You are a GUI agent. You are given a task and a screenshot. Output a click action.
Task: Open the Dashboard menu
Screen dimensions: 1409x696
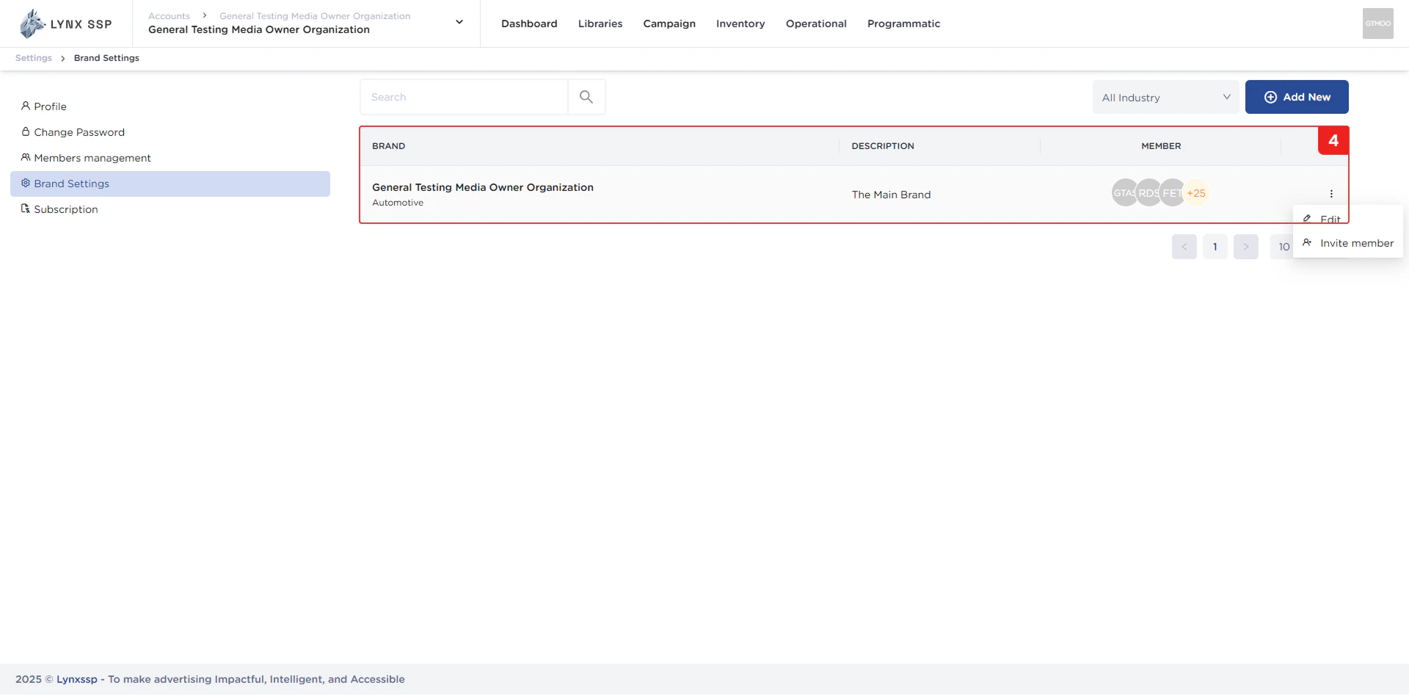pos(529,23)
